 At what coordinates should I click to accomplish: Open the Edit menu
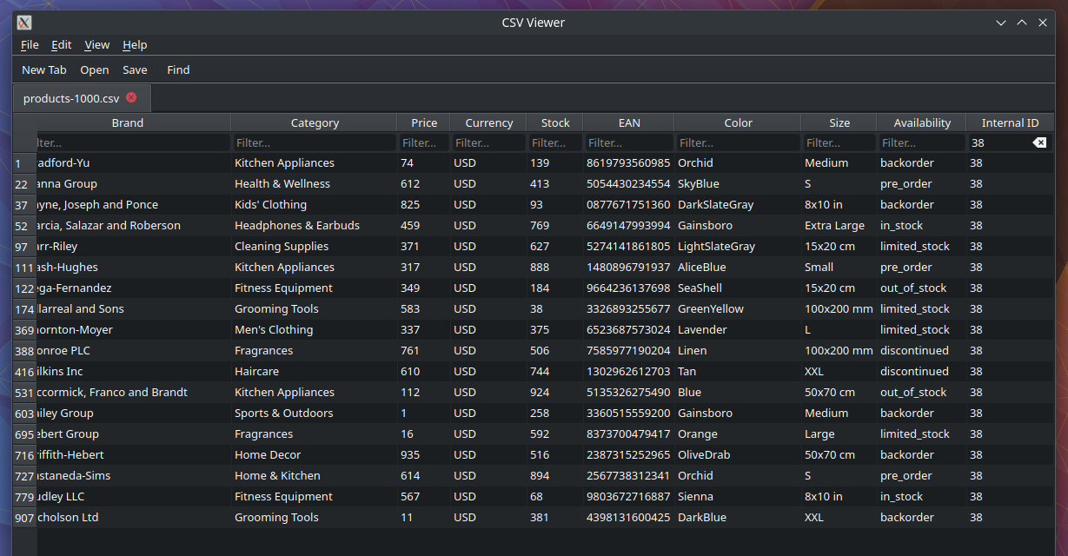coord(61,44)
